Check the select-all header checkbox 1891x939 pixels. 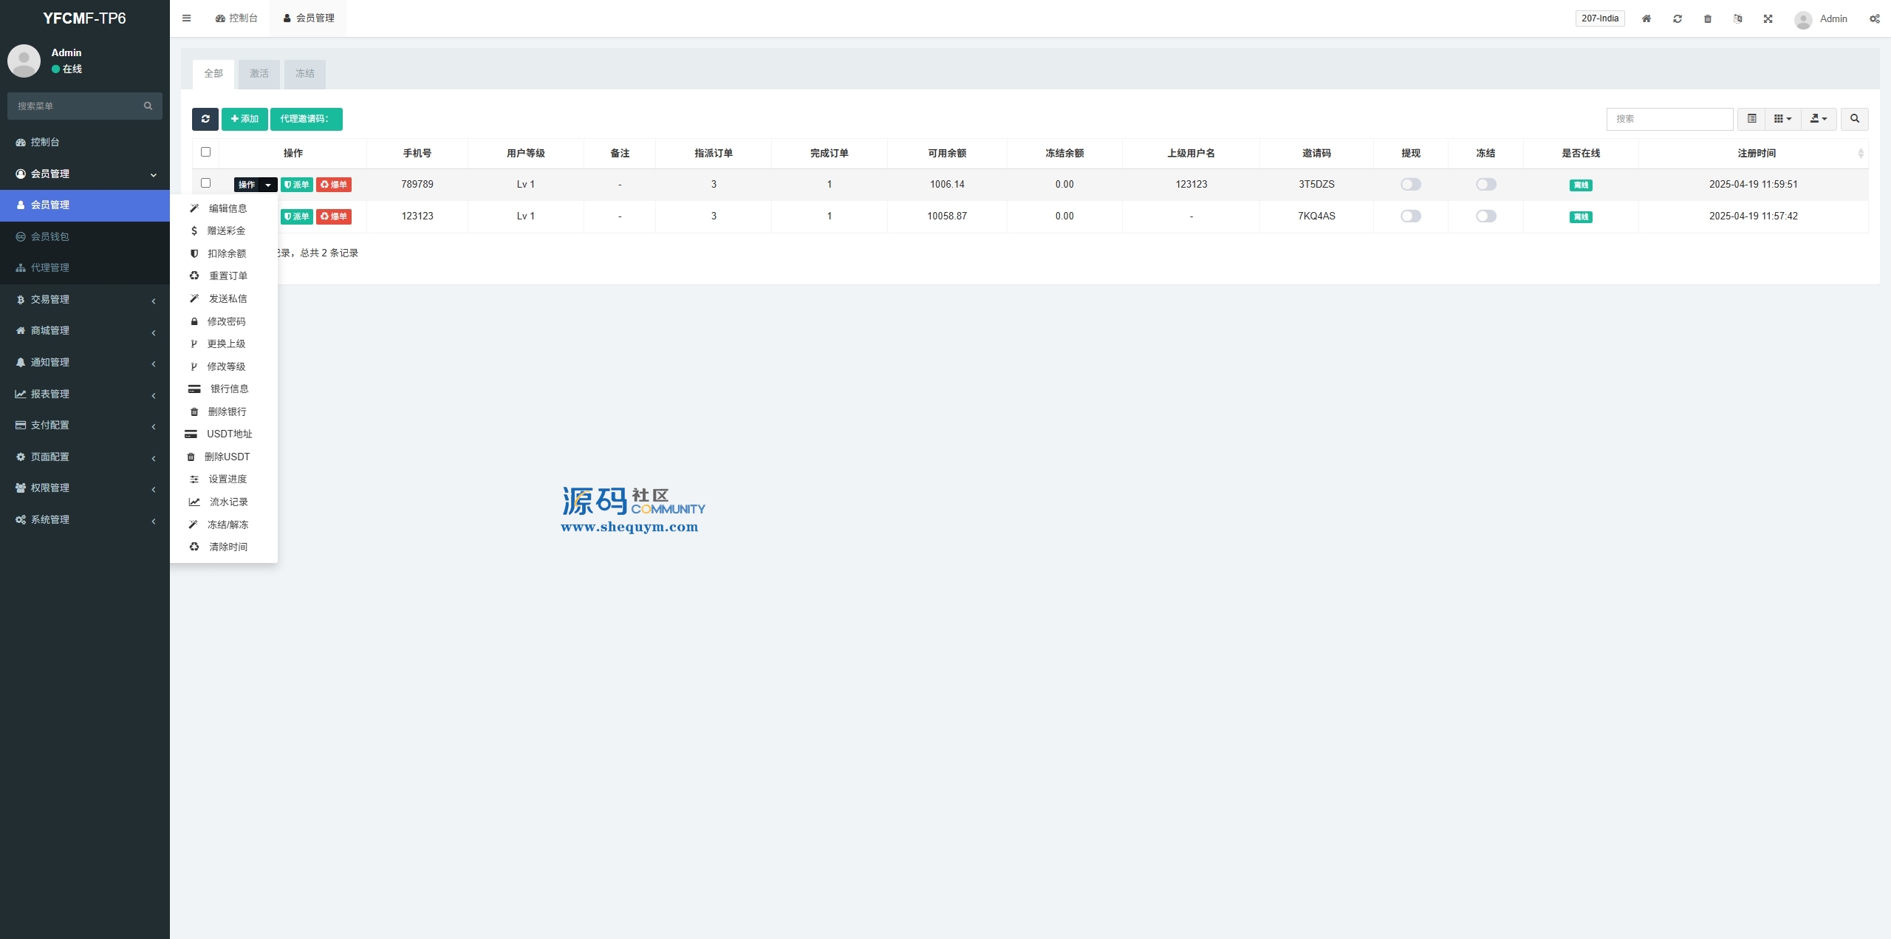[206, 152]
